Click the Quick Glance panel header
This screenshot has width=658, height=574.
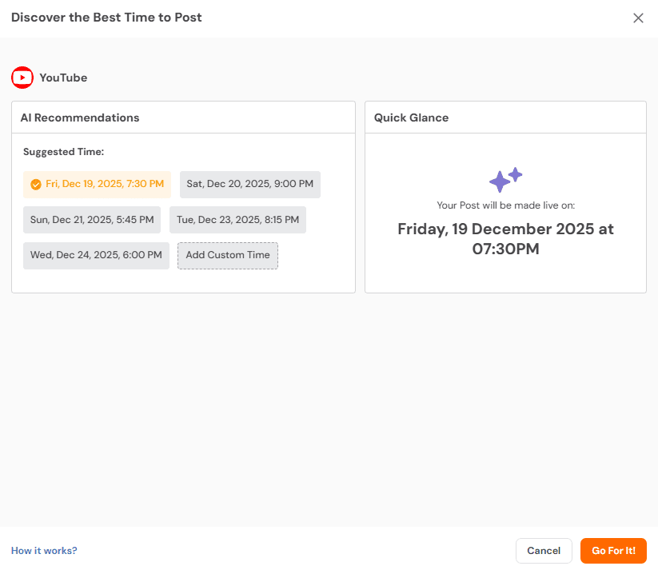pos(411,118)
